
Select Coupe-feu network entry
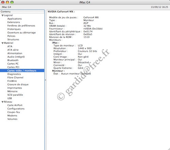pyautogui.click(x=14, y=112)
